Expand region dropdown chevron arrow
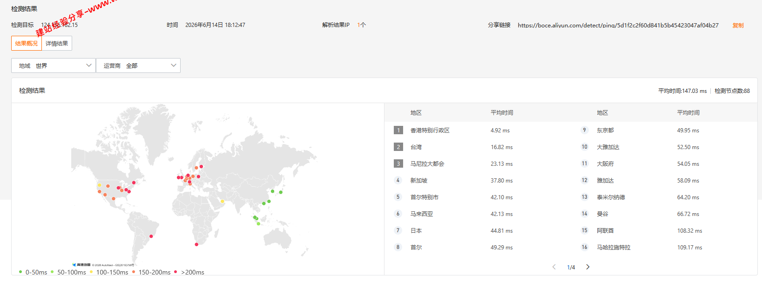This screenshot has width=762, height=281. (89, 65)
